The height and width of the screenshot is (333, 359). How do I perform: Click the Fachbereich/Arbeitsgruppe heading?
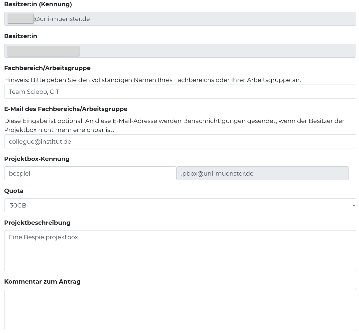(47, 68)
